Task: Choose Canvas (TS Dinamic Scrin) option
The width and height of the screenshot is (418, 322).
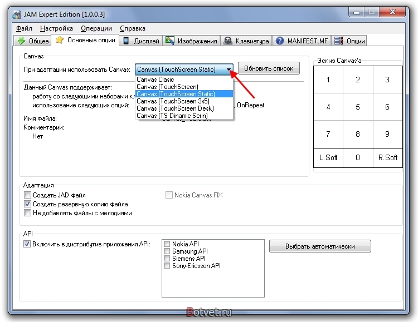Action: coord(184,116)
